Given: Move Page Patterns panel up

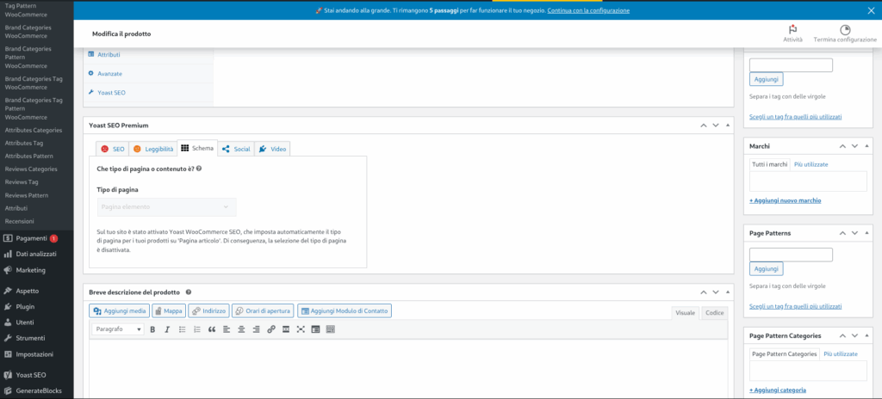Looking at the screenshot, I should coord(842,233).
